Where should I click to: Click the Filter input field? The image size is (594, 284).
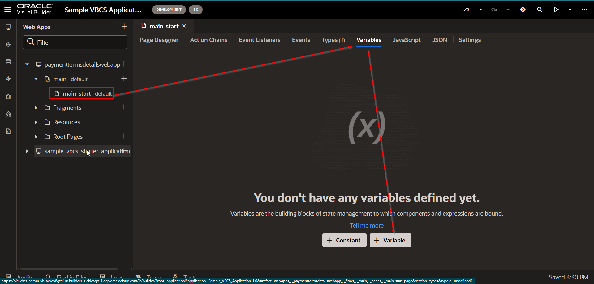tap(75, 42)
